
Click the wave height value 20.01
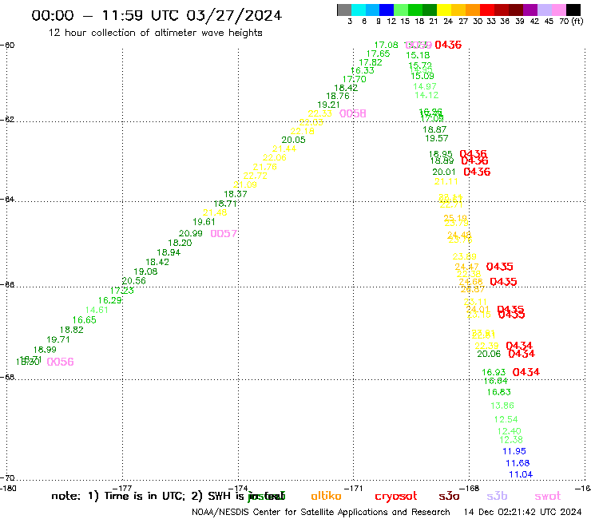tap(444, 172)
